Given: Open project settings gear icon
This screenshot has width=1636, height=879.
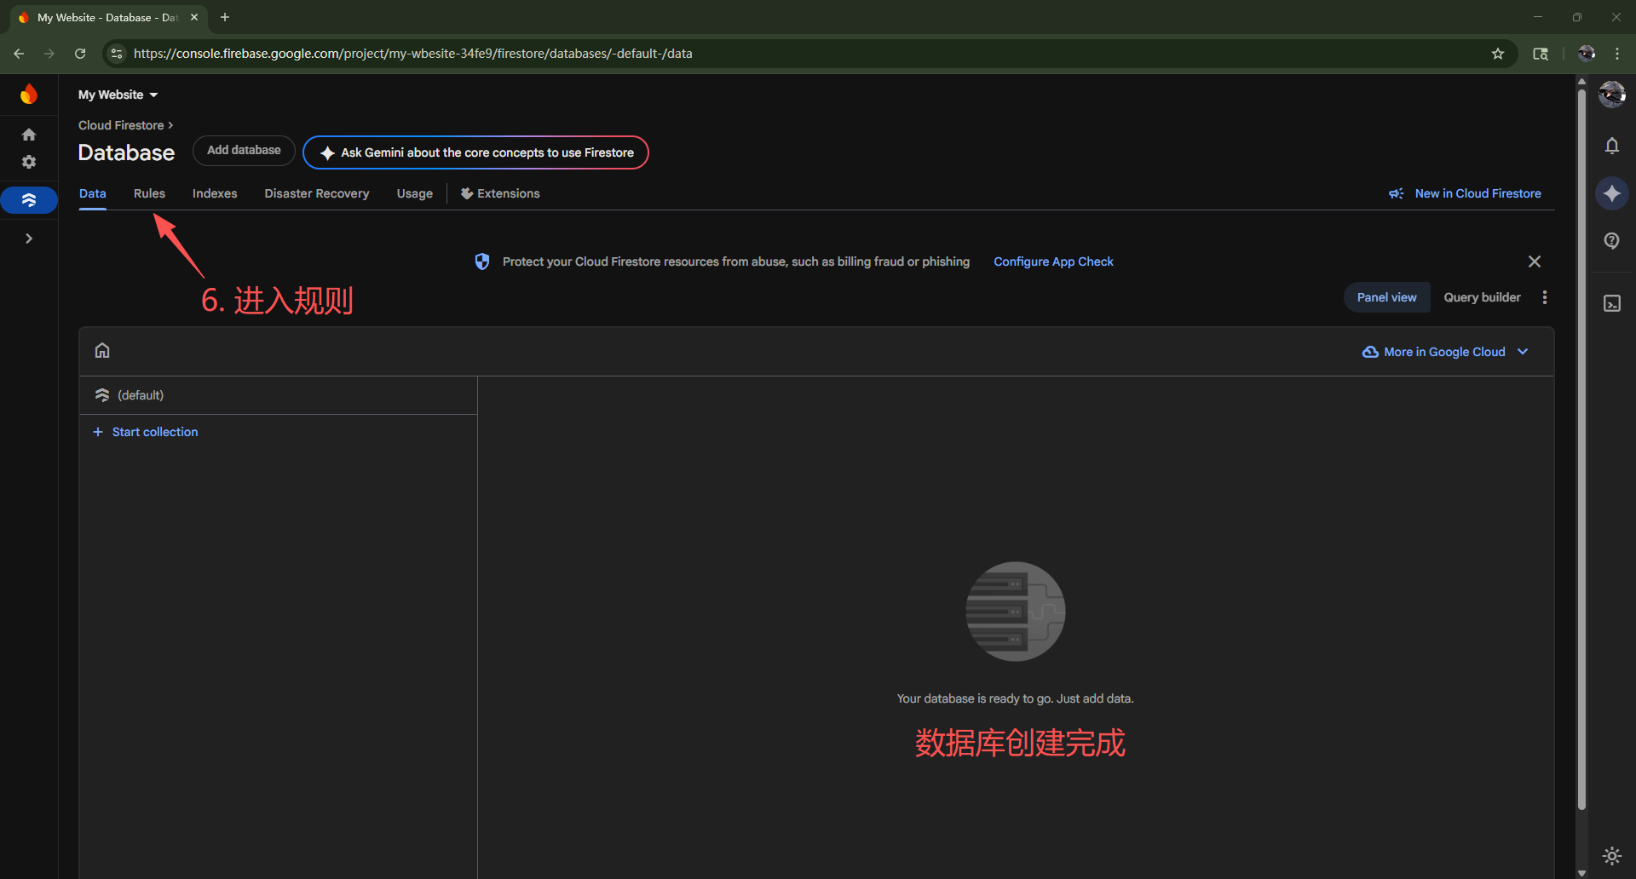Looking at the screenshot, I should [x=29, y=162].
